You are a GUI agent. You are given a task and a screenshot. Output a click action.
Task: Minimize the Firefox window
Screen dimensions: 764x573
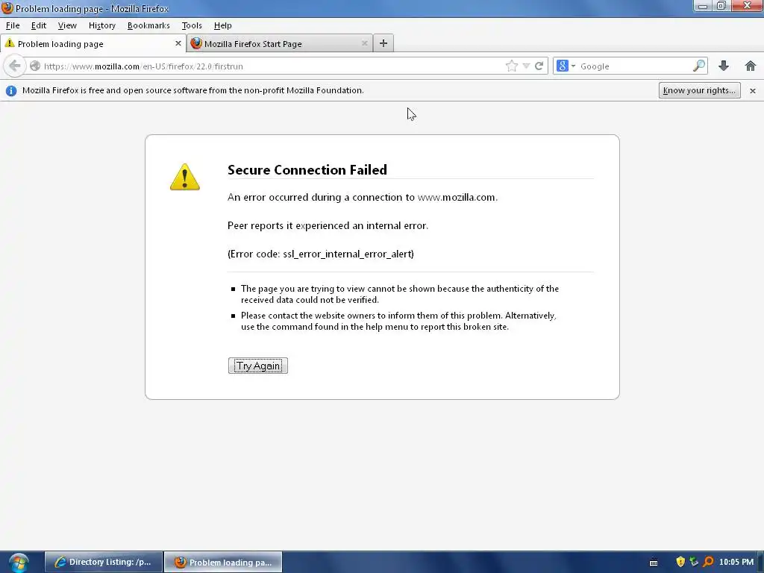[x=702, y=6]
